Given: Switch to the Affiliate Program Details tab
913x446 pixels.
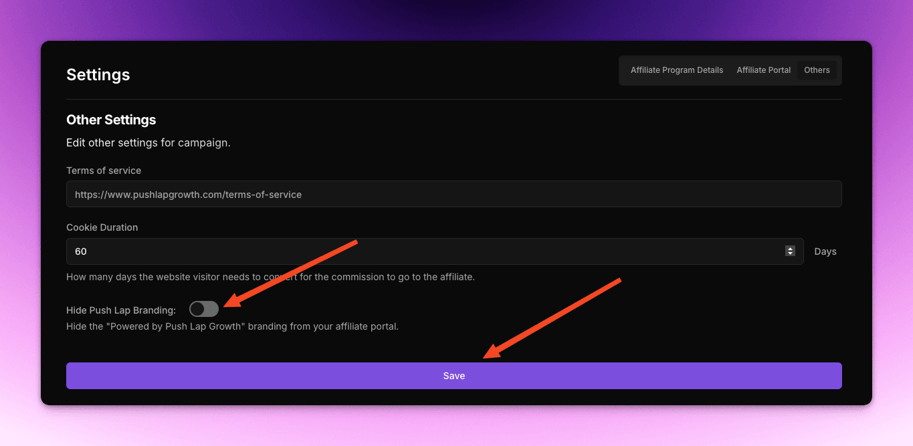Looking at the screenshot, I should pos(676,70).
